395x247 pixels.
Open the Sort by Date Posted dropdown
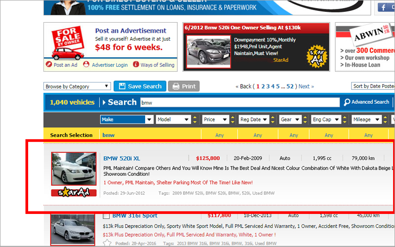point(373,86)
